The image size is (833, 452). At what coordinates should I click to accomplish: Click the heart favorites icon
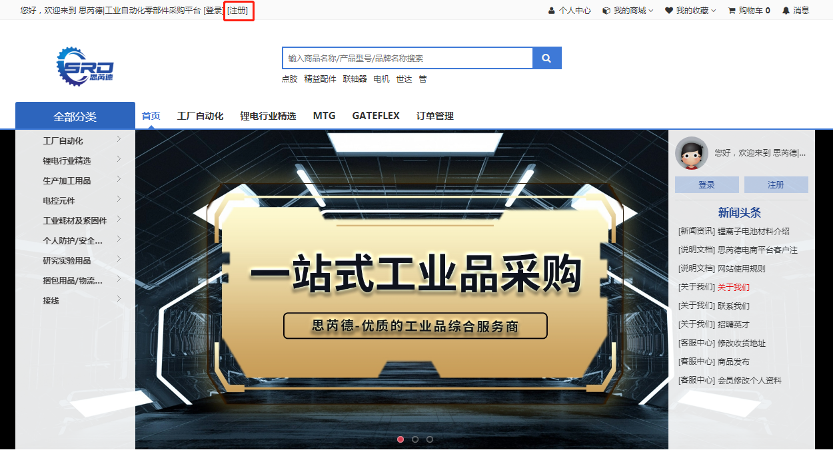(x=669, y=11)
